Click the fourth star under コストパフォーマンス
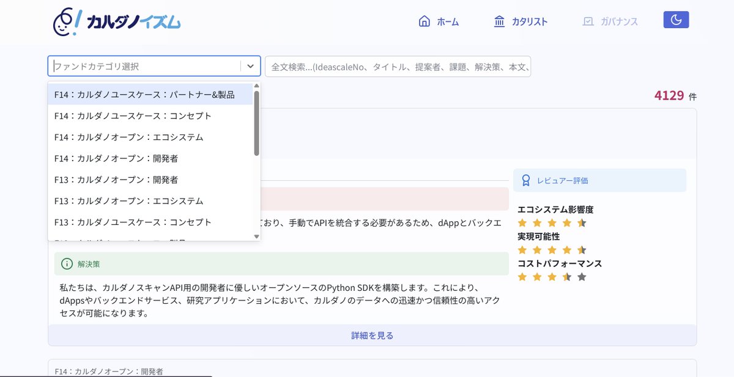734x377 pixels. [x=567, y=276]
